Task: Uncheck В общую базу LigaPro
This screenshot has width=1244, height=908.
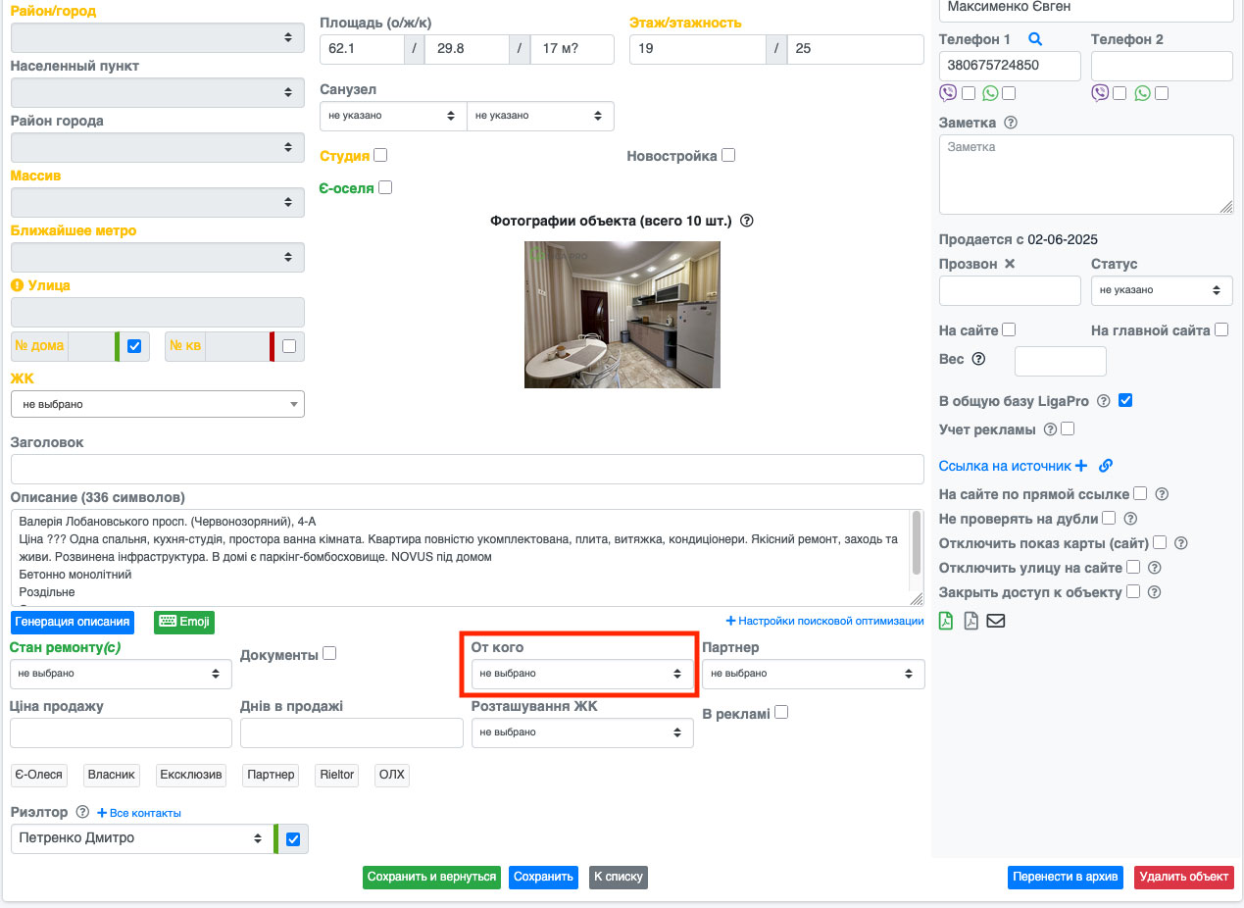Action: (1125, 400)
